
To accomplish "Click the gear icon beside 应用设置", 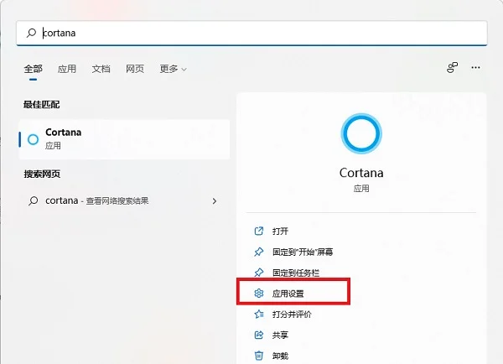I will [258, 294].
